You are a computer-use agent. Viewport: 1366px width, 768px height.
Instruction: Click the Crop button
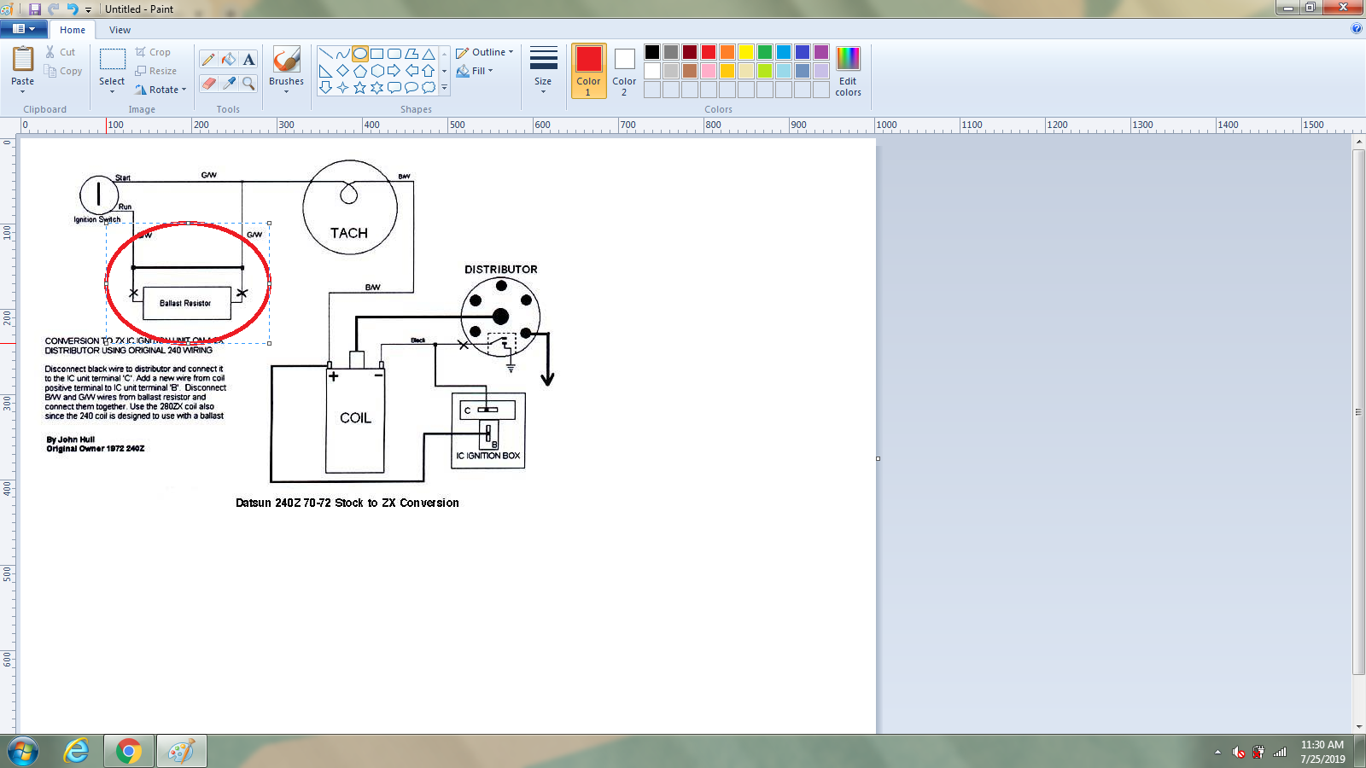pyautogui.click(x=153, y=52)
